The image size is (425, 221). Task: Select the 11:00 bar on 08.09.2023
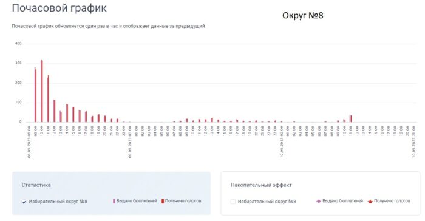(48, 99)
